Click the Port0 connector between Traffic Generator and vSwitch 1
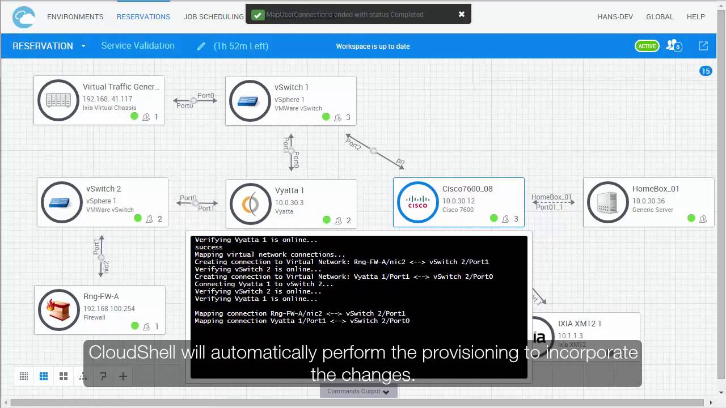The image size is (726, 408). (x=195, y=100)
